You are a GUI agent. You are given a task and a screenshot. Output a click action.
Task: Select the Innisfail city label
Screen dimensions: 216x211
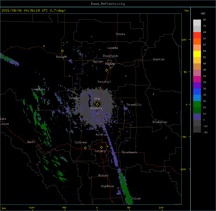tap(104, 82)
